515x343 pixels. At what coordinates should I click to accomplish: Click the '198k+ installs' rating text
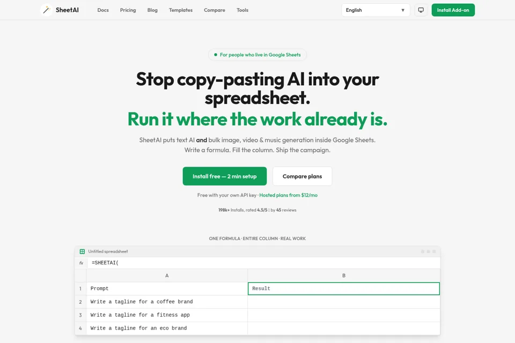click(x=257, y=210)
